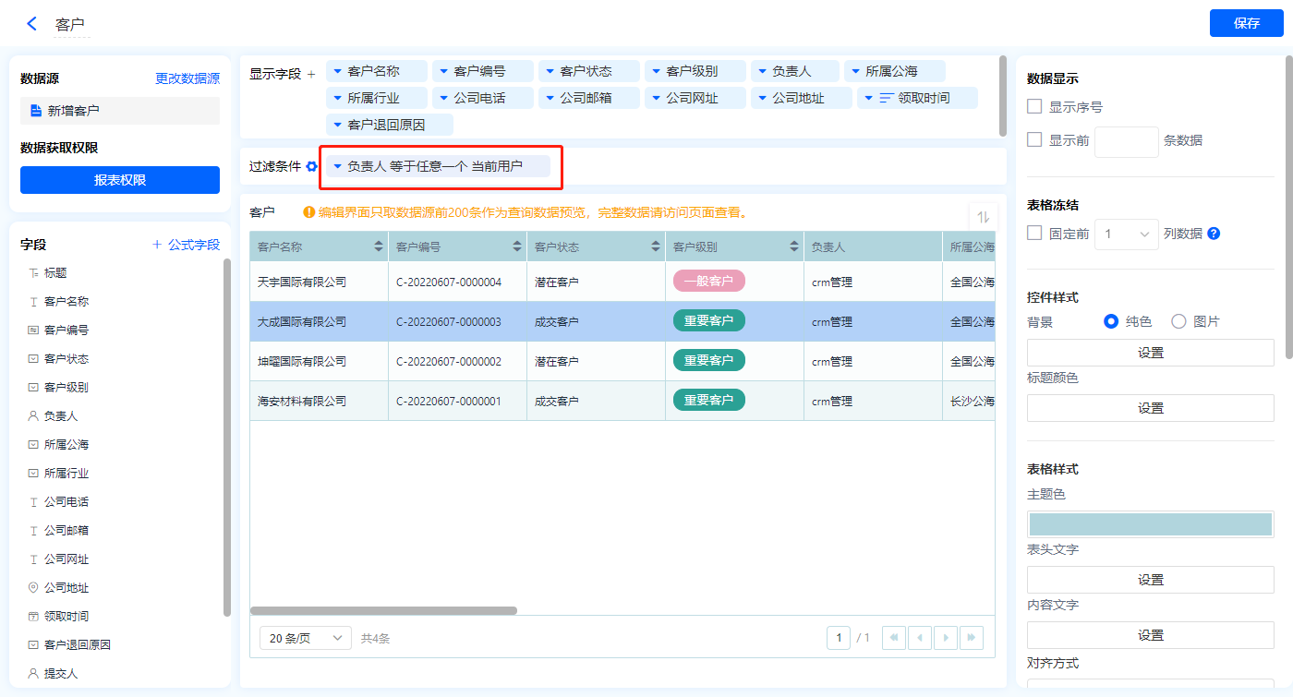Enable the 显示序号 checkbox

coord(1035,107)
